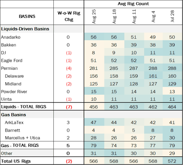Click the Aug 25 column header

pyautogui.click(x=94, y=16)
